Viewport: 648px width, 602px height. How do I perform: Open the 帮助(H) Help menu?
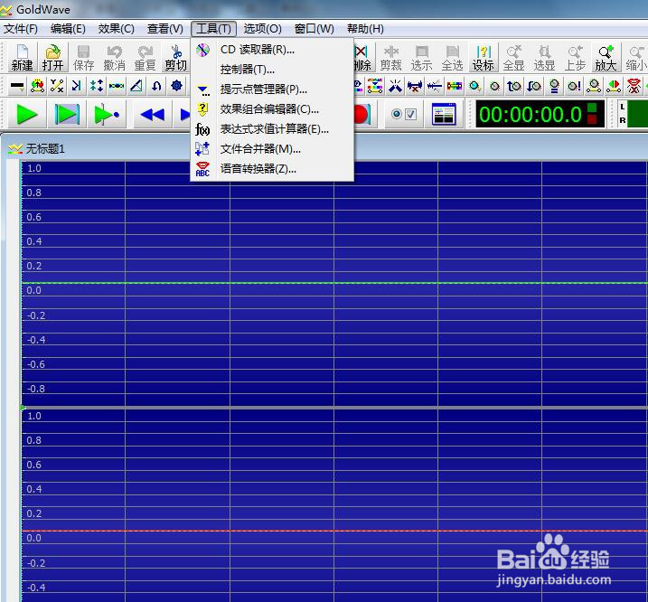point(365,29)
